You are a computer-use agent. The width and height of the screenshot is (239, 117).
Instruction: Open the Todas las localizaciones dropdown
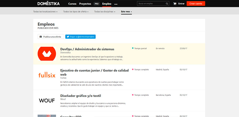[45, 11]
